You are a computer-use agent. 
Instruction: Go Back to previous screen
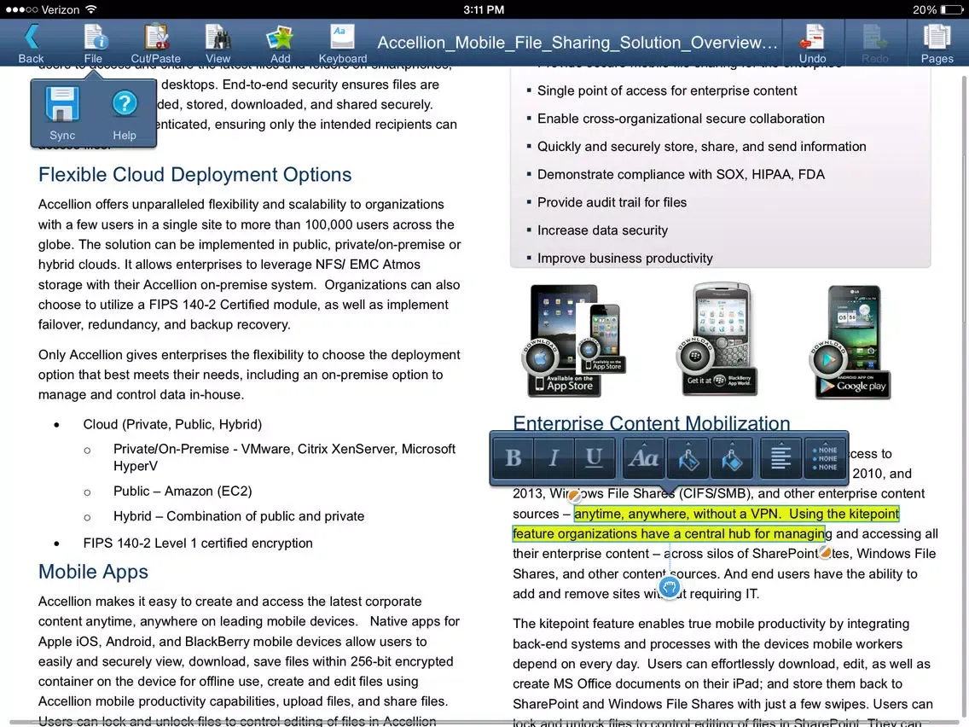tap(30, 40)
